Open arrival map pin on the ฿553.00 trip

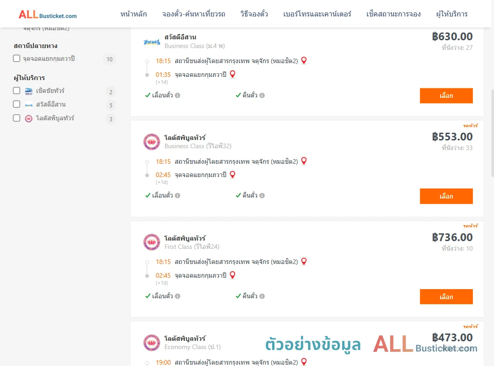click(x=232, y=174)
